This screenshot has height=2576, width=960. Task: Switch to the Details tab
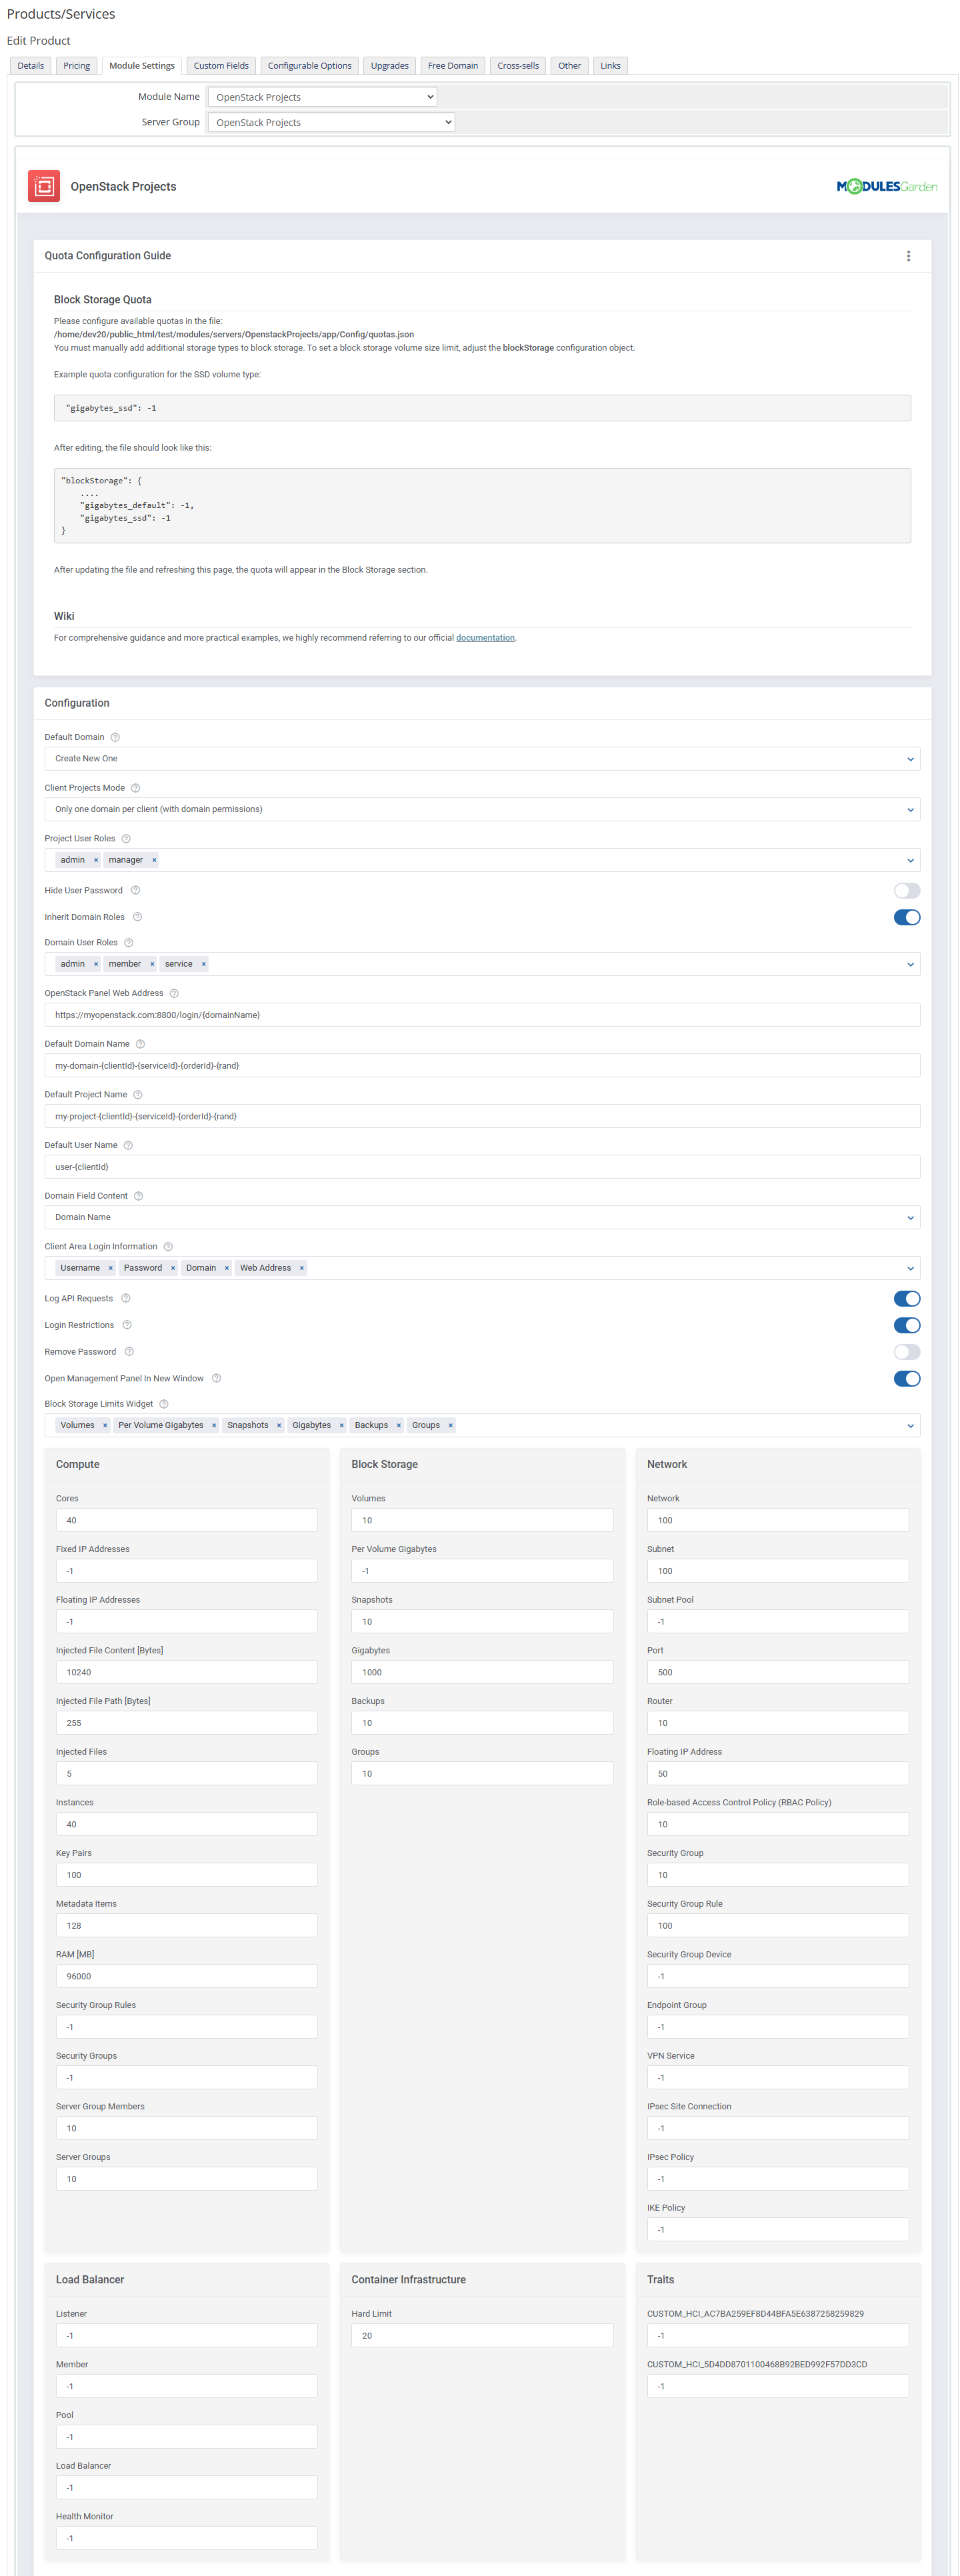[31, 66]
